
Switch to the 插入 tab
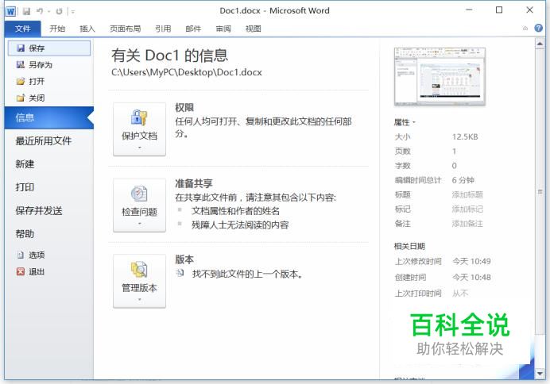click(87, 29)
